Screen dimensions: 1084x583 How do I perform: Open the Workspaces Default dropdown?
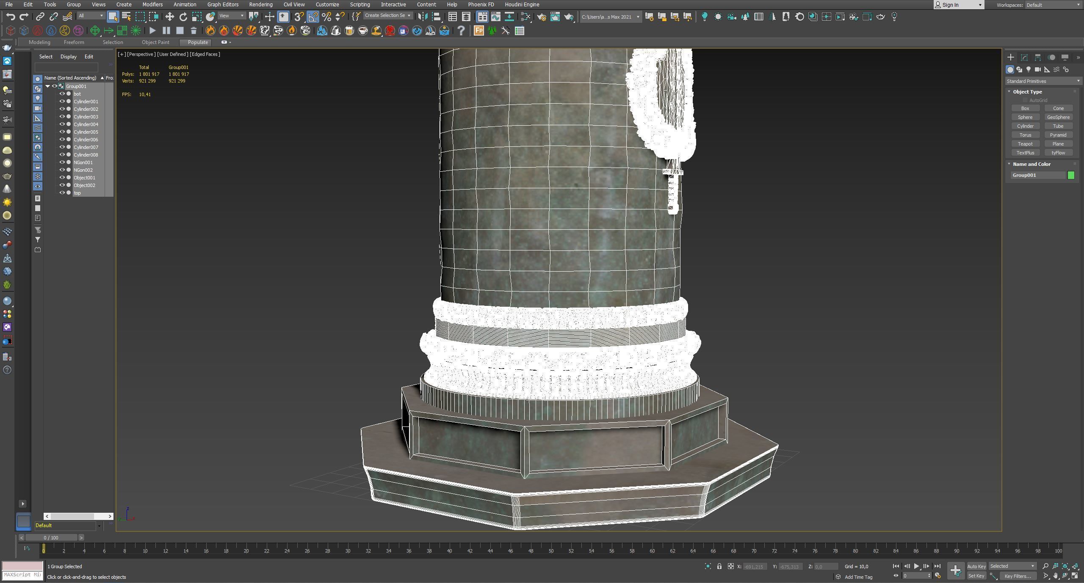[x=1052, y=5]
